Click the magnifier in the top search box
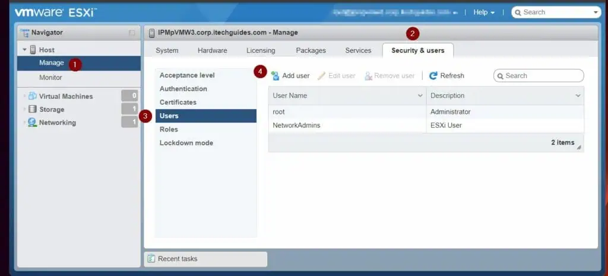The height and width of the screenshot is (276, 608). pos(518,12)
